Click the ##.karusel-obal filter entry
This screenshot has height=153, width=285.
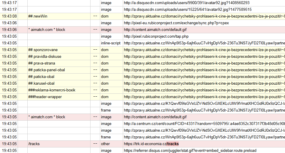click(x=41, y=83)
